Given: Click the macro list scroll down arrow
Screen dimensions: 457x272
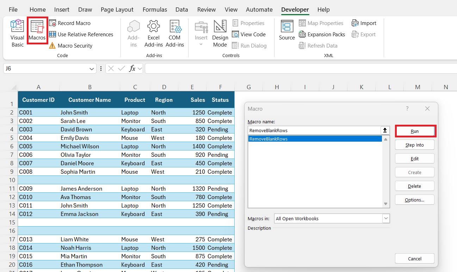Looking at the screenshot, I should coord(386,204).
